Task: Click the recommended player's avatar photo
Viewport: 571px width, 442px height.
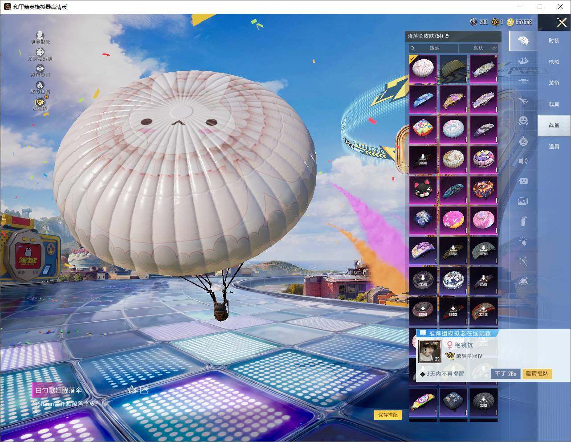Action: point(430,351)
